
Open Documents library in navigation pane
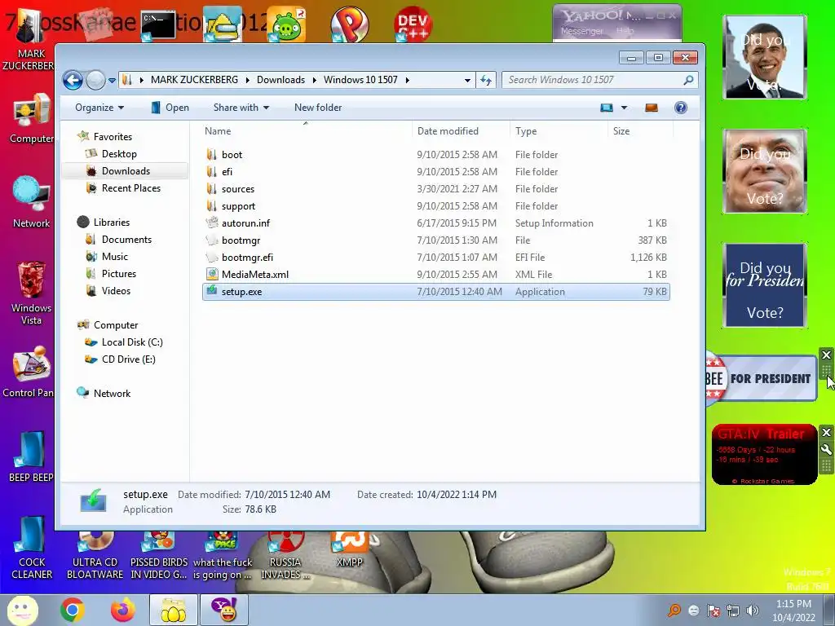pyautogui.click(x=126, y=240)
